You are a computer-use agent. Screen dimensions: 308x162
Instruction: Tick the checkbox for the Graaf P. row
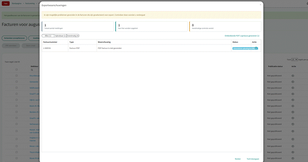click(x=17, y=94)
